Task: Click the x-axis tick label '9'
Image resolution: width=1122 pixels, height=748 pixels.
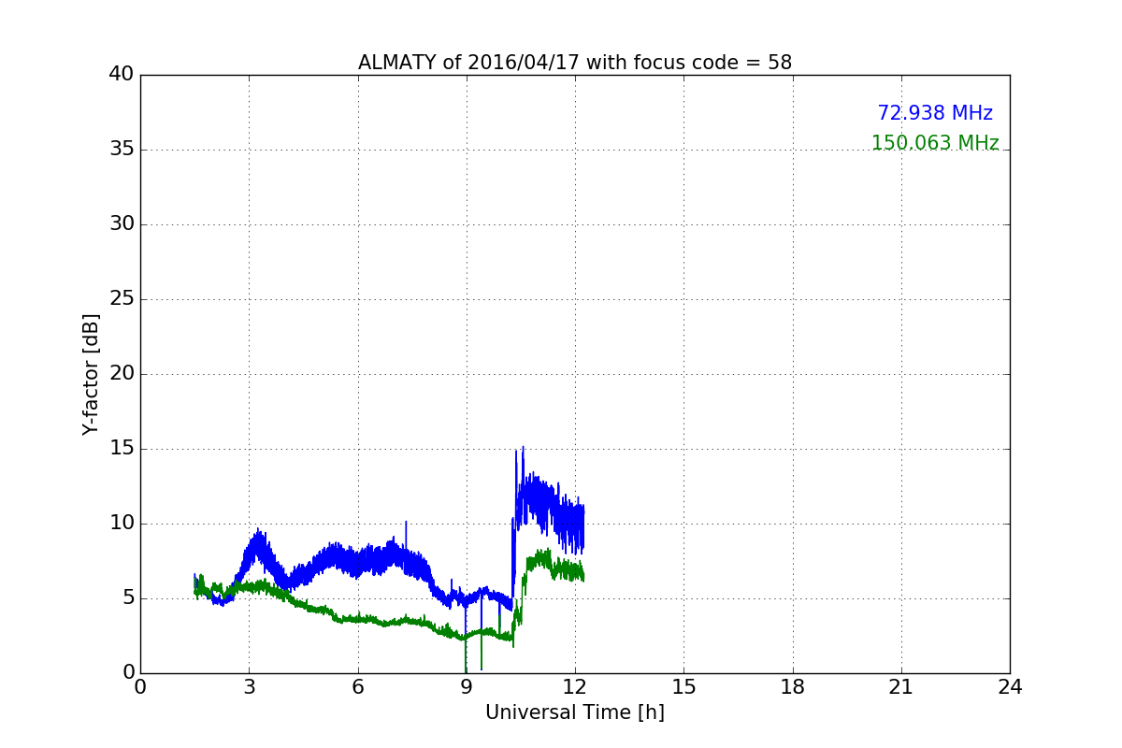Action: pyautogui.click(x=467, y=687)
